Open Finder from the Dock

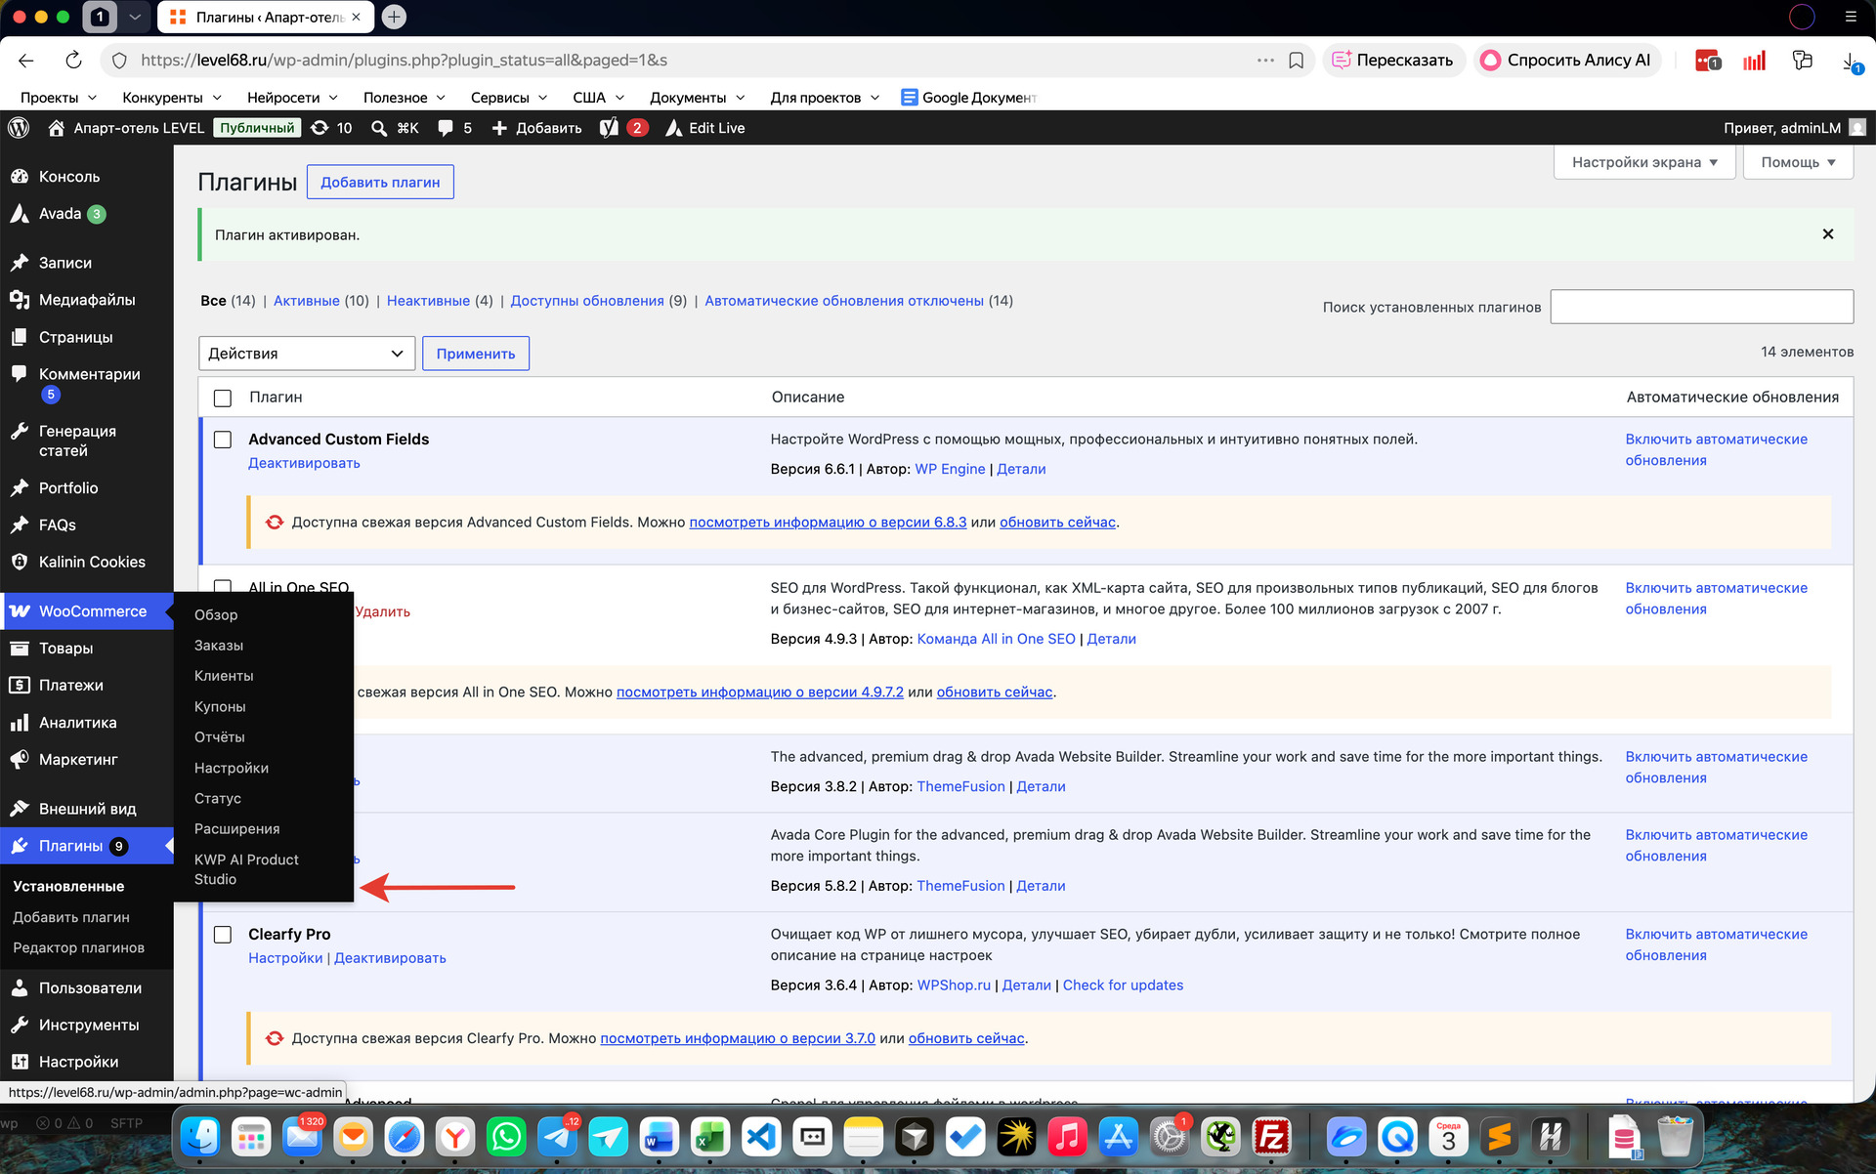(201, 1137)
